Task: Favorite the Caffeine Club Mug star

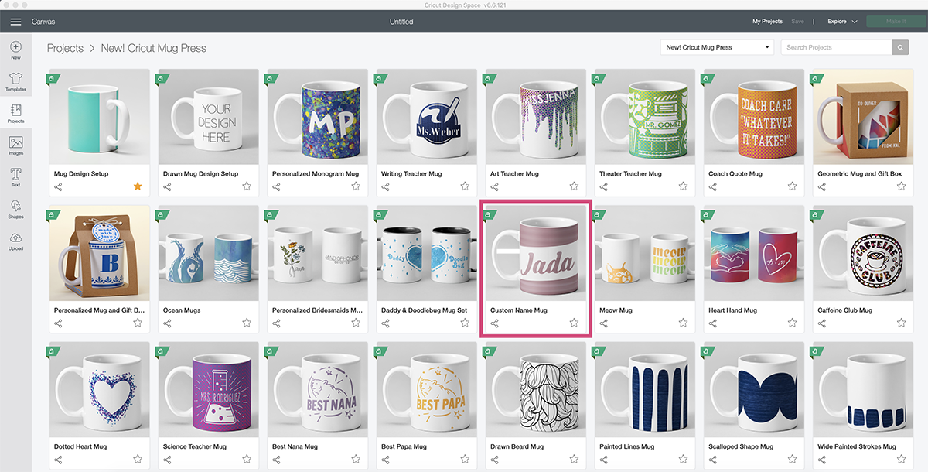Action: pos(901,323)
